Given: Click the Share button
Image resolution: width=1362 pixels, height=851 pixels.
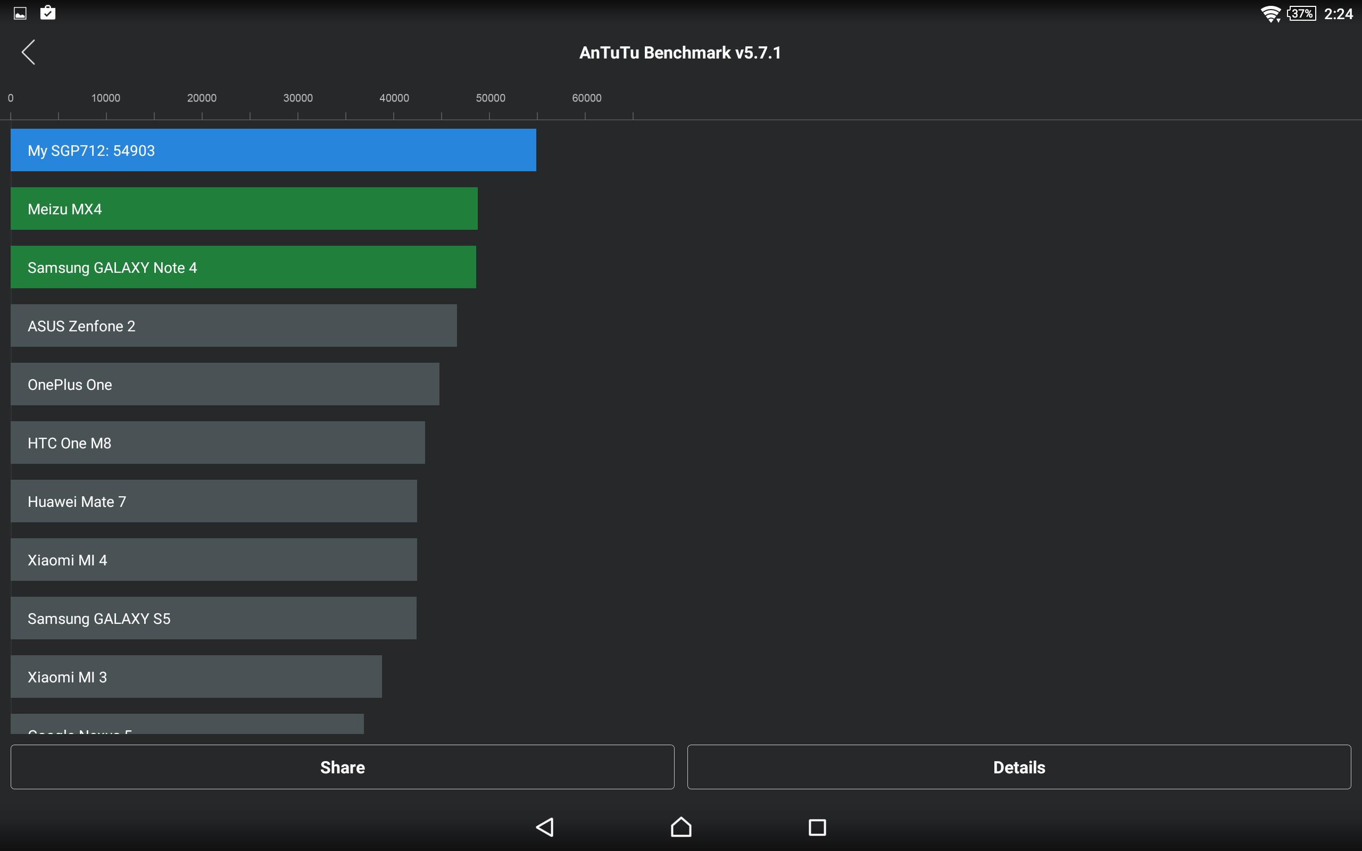Looking at the screenshot, I should [342, 767].
